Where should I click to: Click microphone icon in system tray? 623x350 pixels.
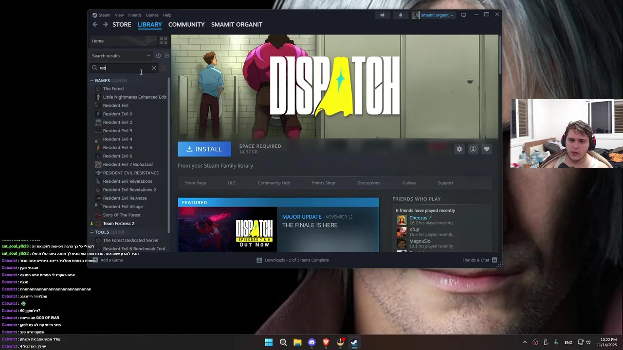[556, 342]
